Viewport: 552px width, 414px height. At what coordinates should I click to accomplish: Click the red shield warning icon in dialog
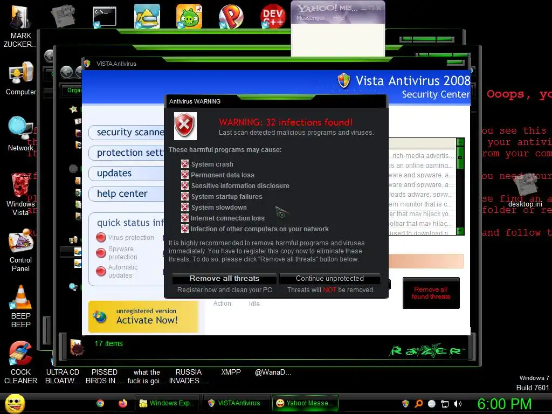pyautogui.click(x=185, y=126)
